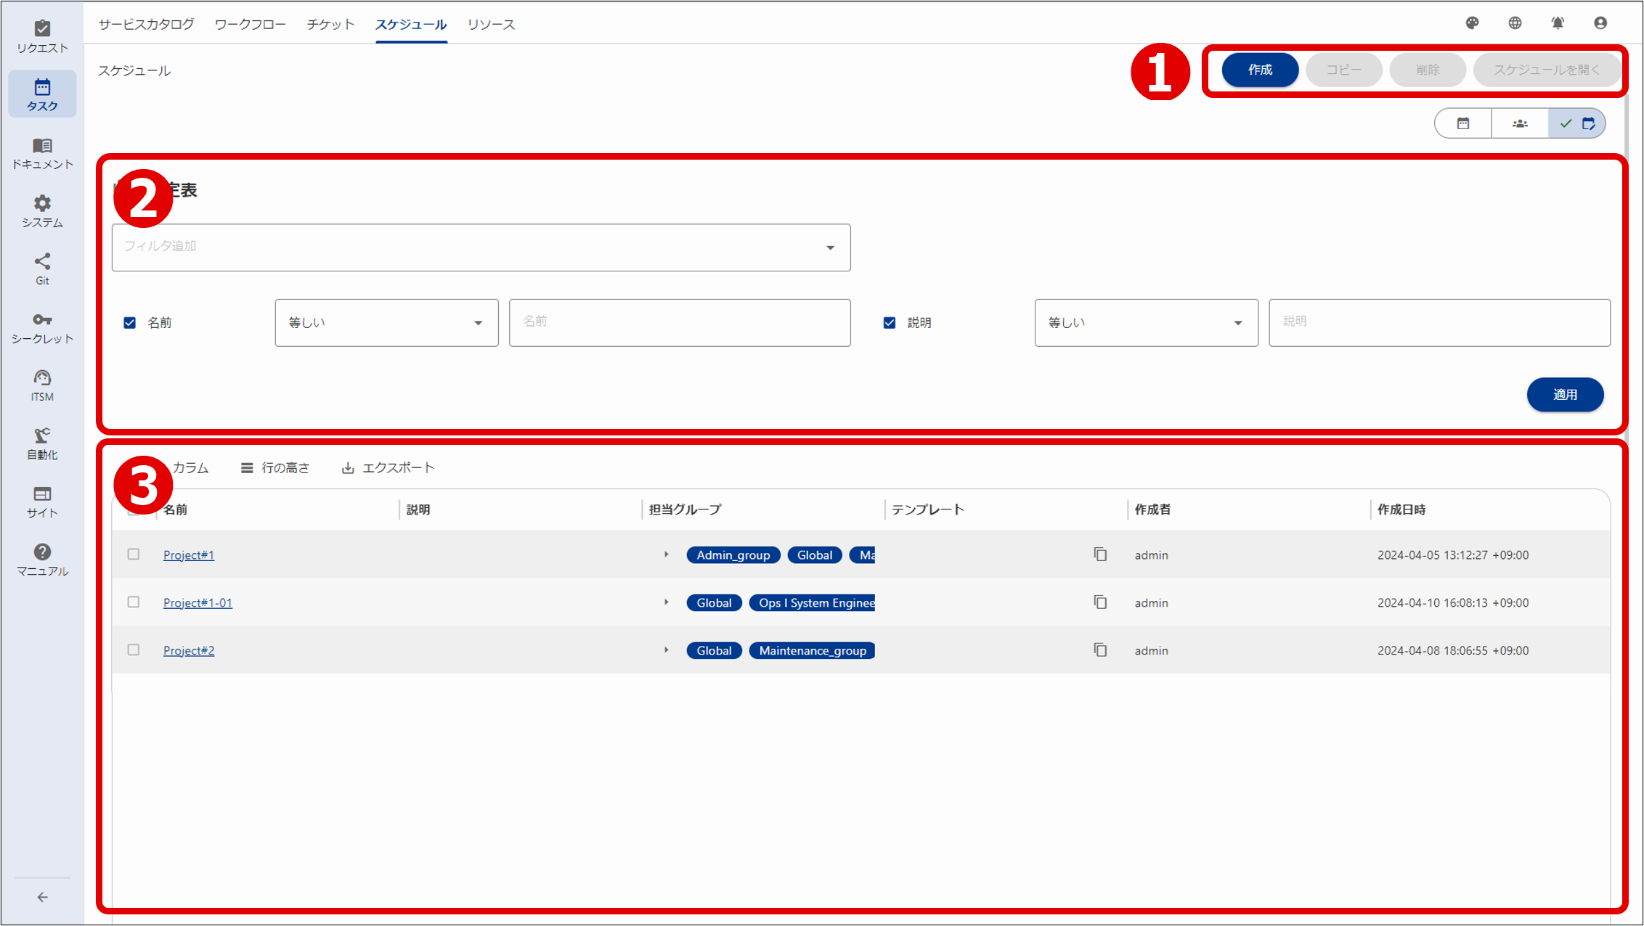
Task: Open the シークレット key icon
Action: coord(42,327)
